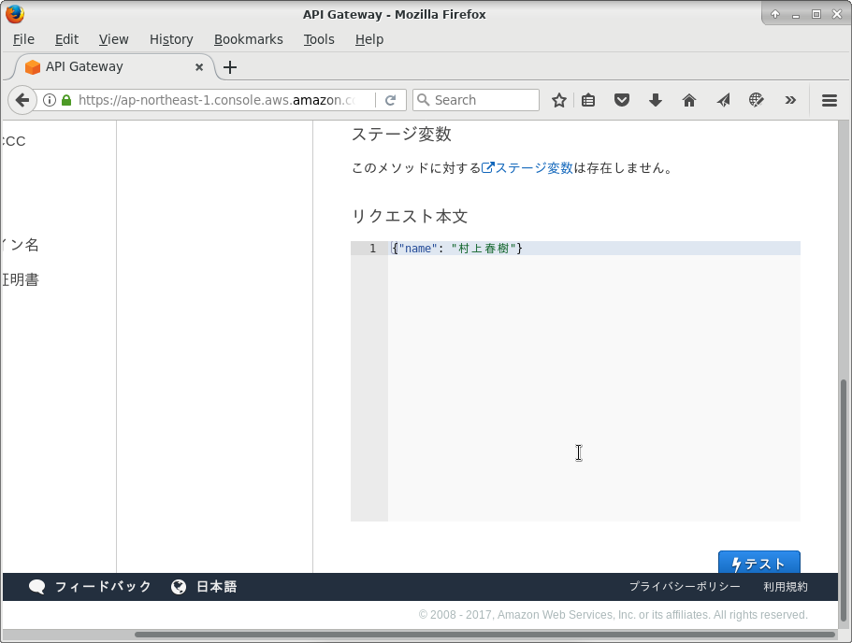
Task: Open the Bookmarks menu
Action: (249, 39)
